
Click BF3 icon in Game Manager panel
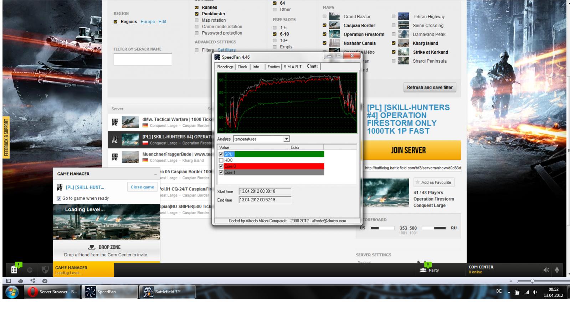[60, 187]
